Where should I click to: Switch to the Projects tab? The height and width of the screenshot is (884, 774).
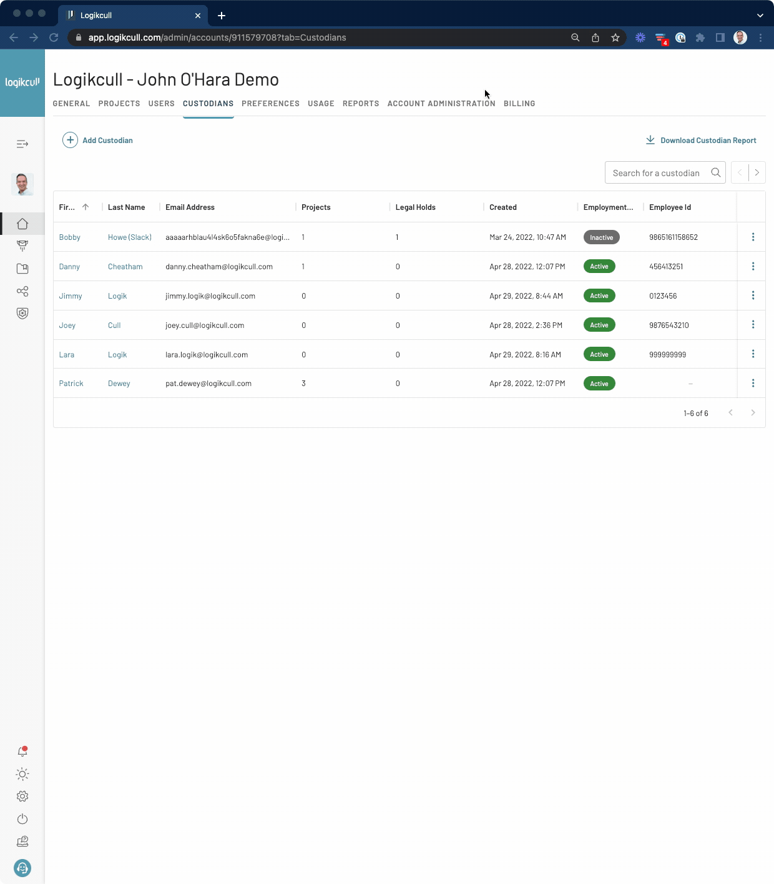[119, 104]
